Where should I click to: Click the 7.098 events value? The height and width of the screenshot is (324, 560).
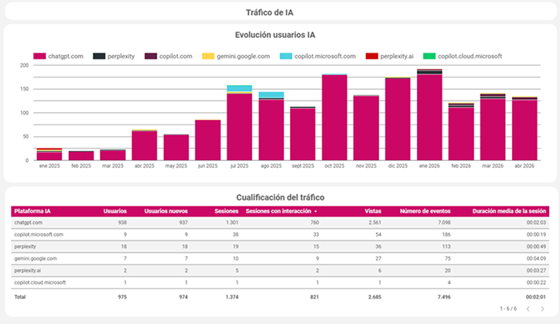point(444,223)
